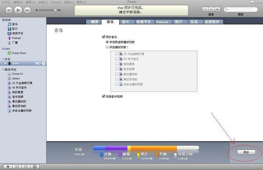Click the iPod sync status display
The width and height of the screenshot is (263, 170).
coord(131,10)
